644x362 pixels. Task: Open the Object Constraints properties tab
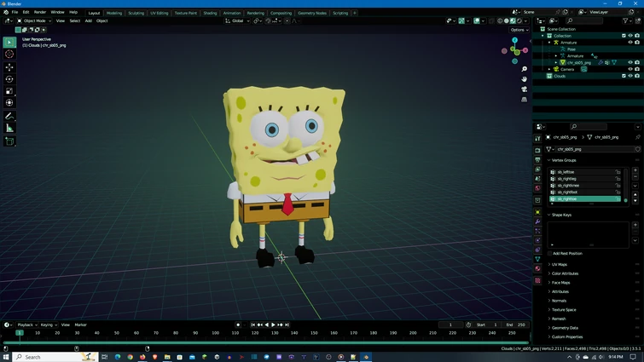[x=537, y=250]
